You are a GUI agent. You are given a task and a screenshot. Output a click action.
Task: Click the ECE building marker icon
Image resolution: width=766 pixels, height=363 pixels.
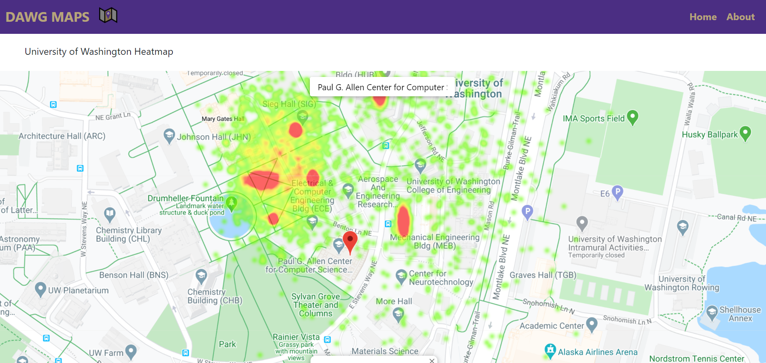coord(312,222)
